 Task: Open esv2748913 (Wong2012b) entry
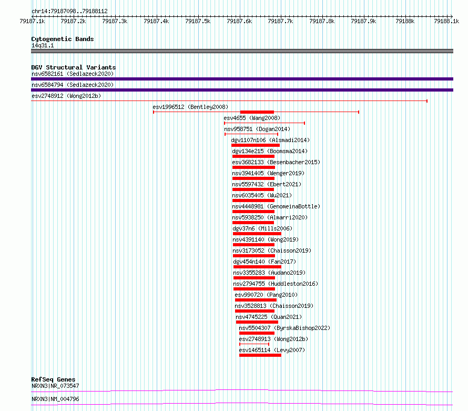click(273, 339)
